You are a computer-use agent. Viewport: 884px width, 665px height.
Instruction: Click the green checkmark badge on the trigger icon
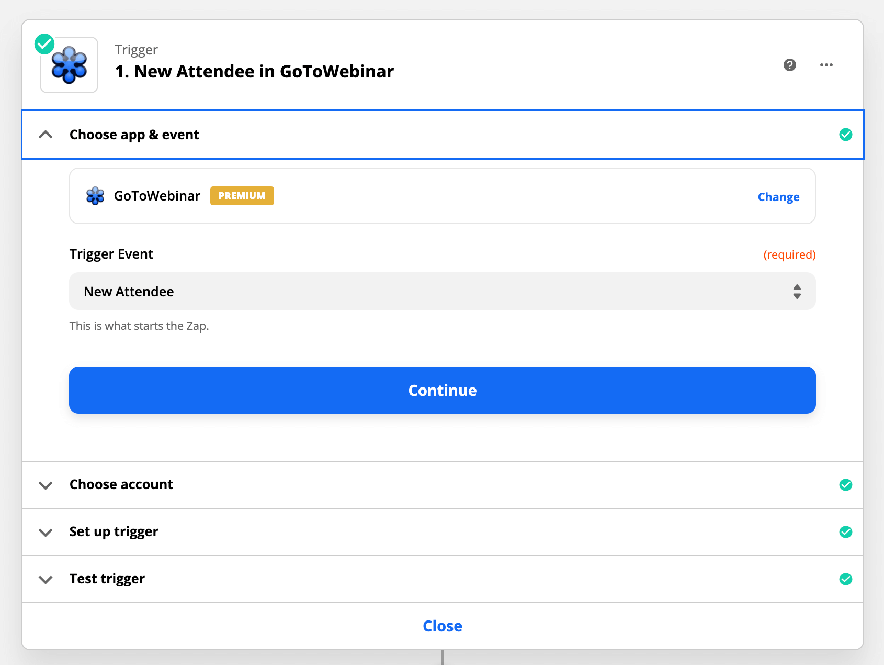pos(44,44)
